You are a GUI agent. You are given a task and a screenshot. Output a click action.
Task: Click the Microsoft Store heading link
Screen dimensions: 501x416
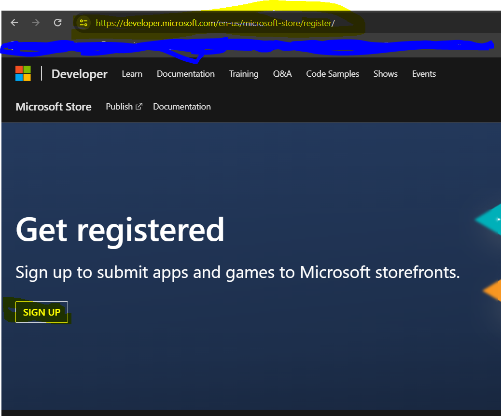coord(54,107)
